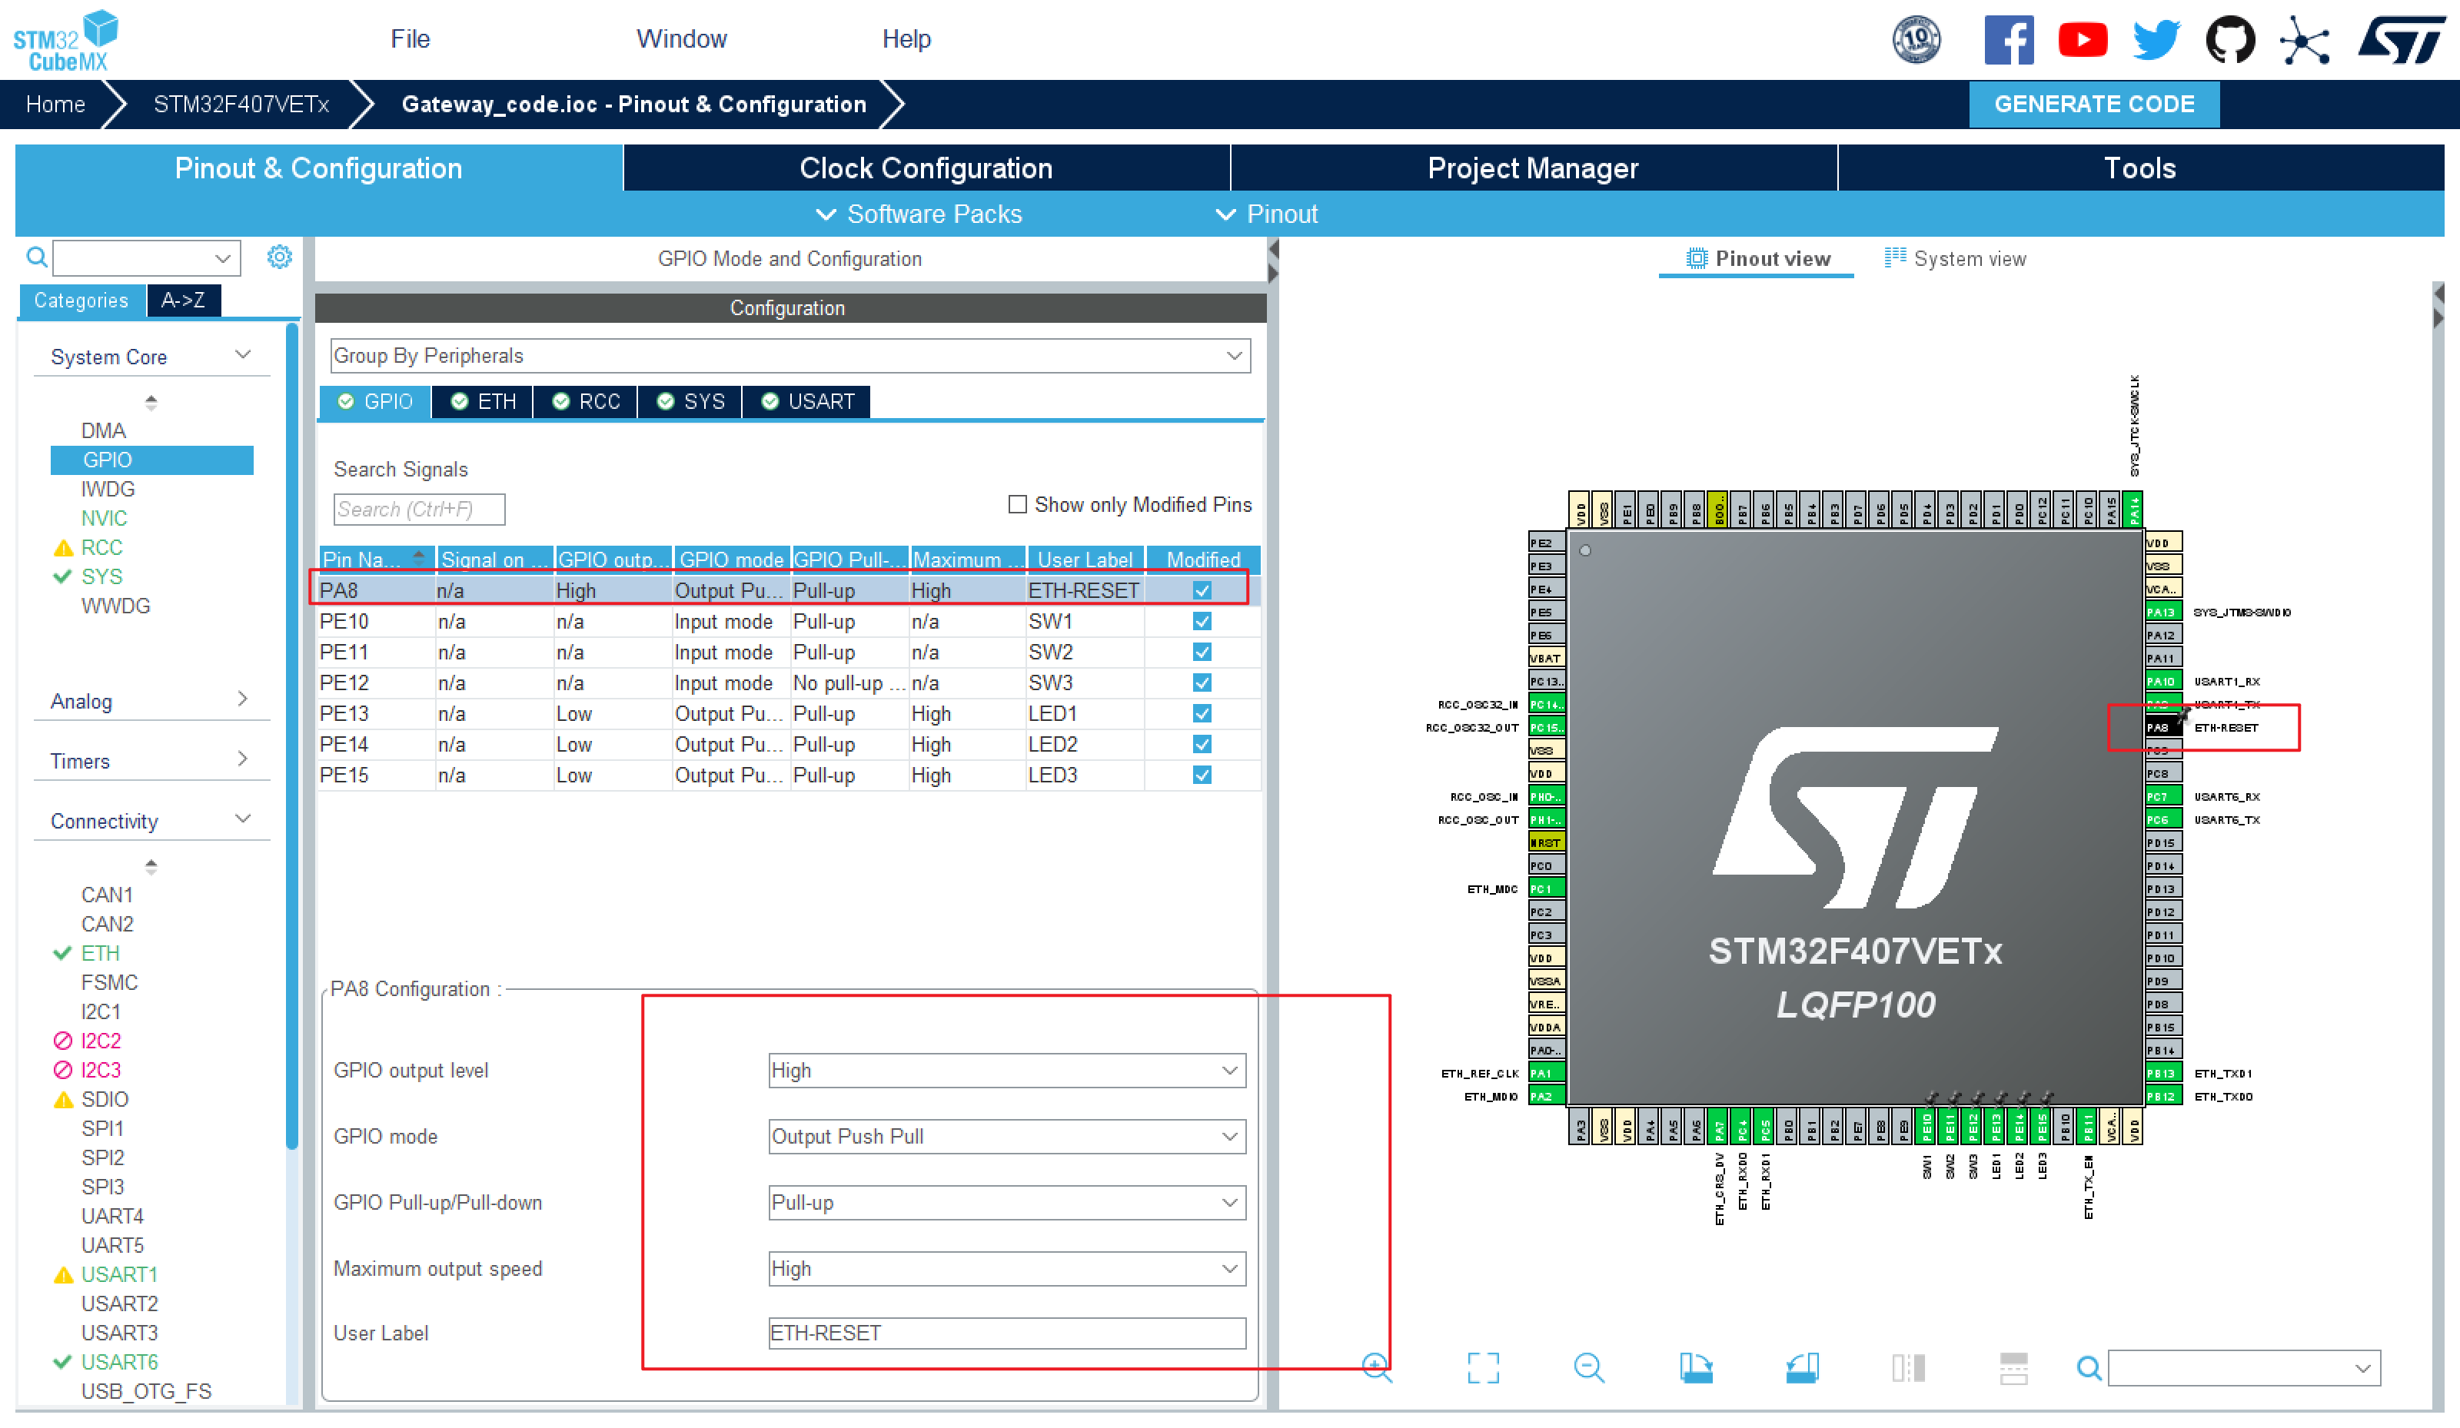Switch to Clock Configuration tab
This screenshot has width=2460, height=1428.
click(x=926, y=168)
